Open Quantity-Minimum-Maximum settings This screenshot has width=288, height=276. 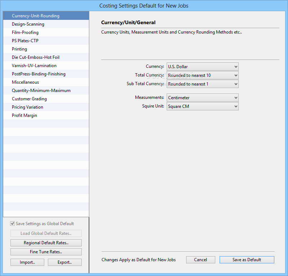(x=46, y=91)
